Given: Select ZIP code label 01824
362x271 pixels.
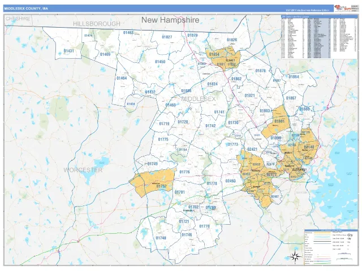Looking at the screenshot, I should (x=213, y=84).
